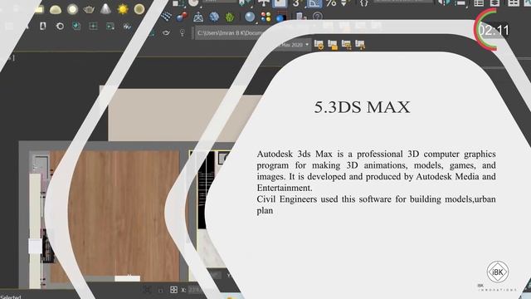This screenshot has width=531, height=299.
Task: Click the multicolored dots icon
Action: coord(265,17)
